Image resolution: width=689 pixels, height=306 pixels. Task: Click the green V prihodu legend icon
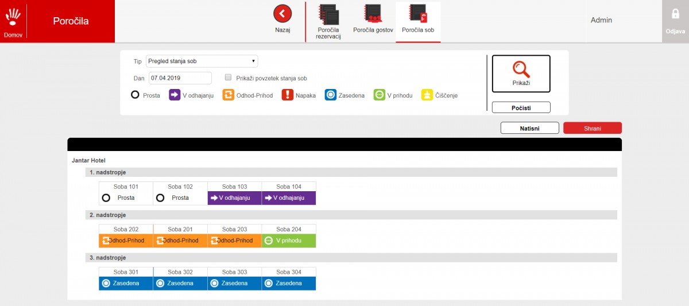379,95
